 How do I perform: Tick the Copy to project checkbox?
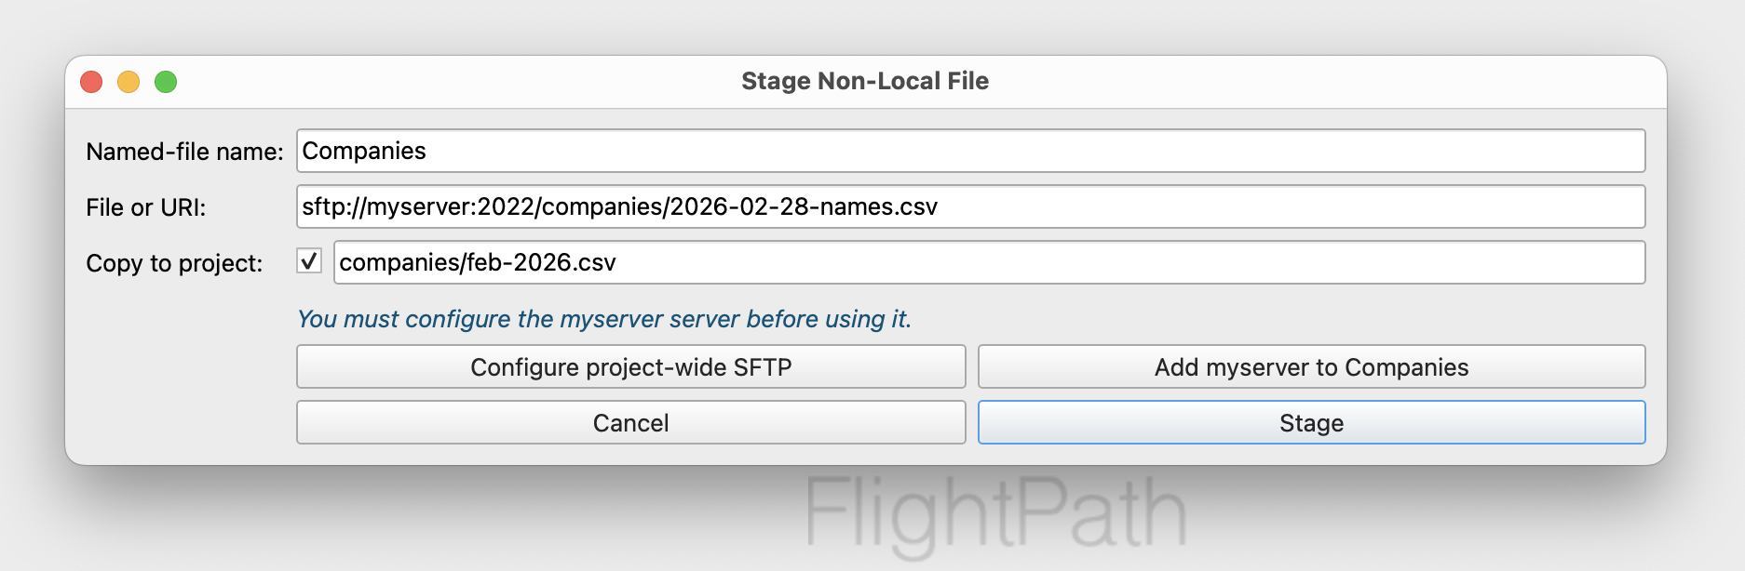[309, 261]
